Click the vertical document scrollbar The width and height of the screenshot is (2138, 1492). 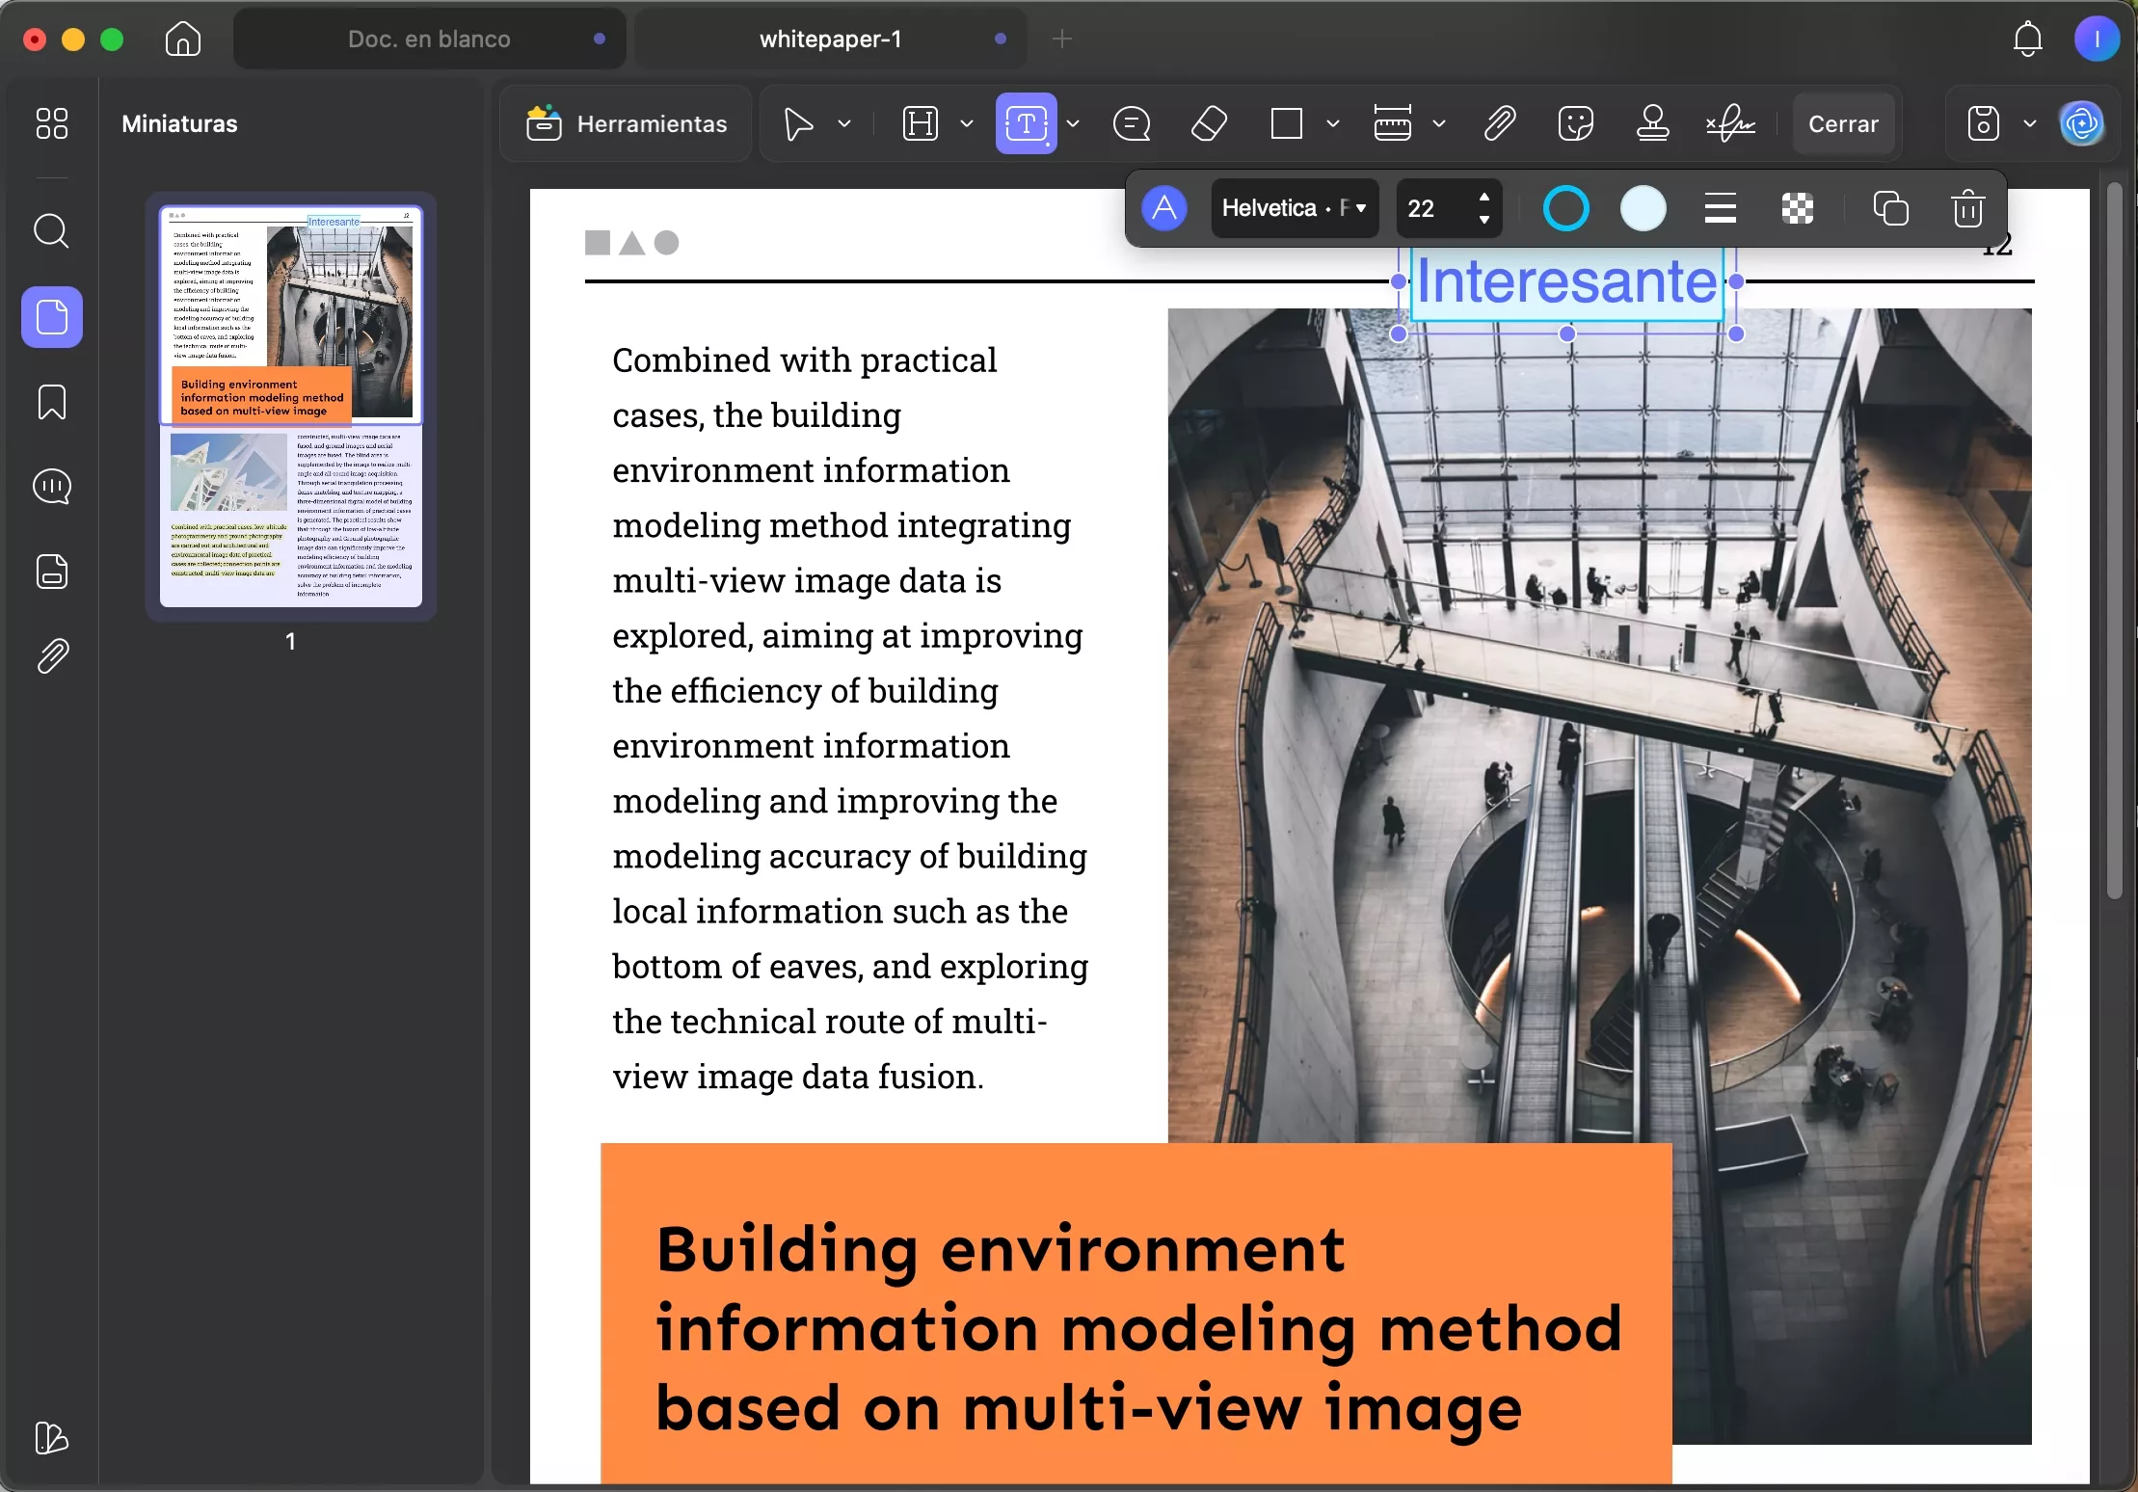pos(2115,540)
